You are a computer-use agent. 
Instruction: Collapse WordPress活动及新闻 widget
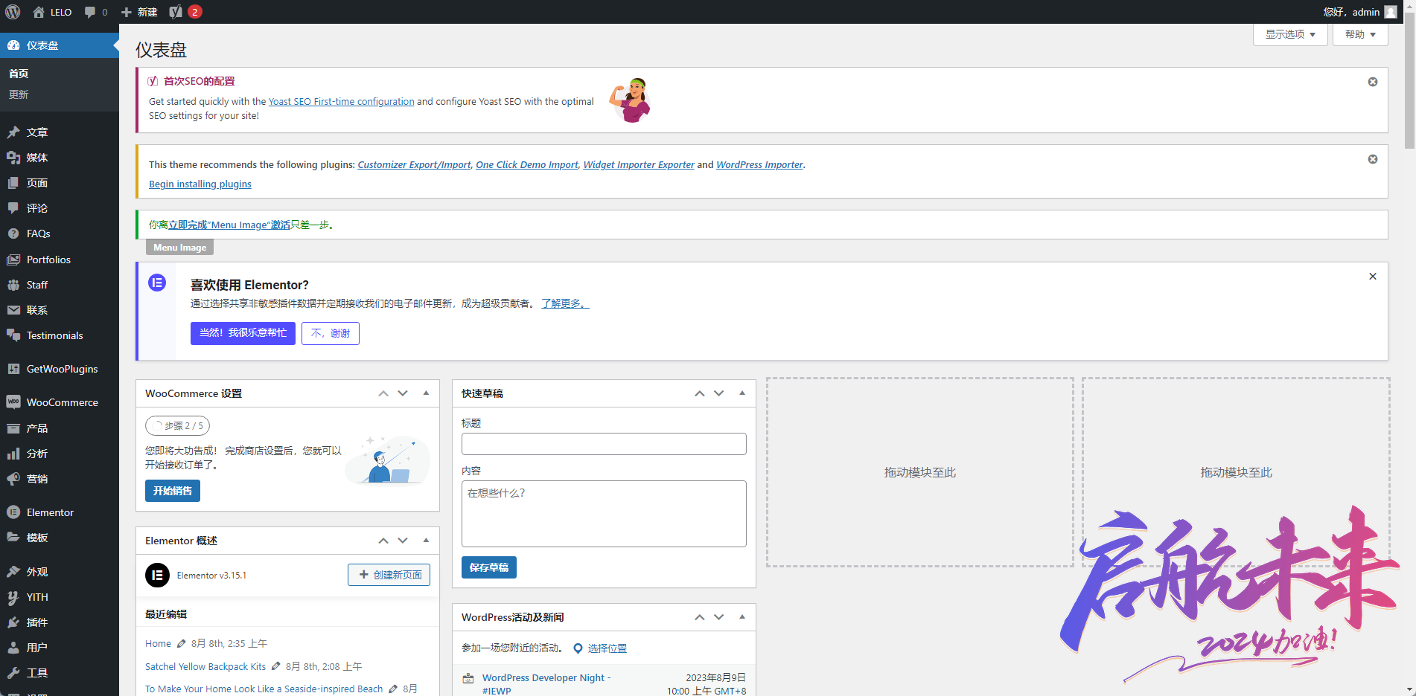(x=742, y=617)
